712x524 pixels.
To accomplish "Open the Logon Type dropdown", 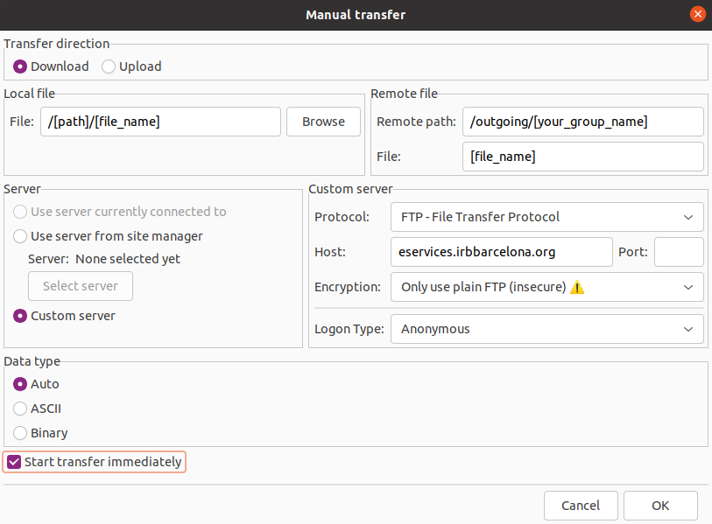I will (x=546, y=330).
